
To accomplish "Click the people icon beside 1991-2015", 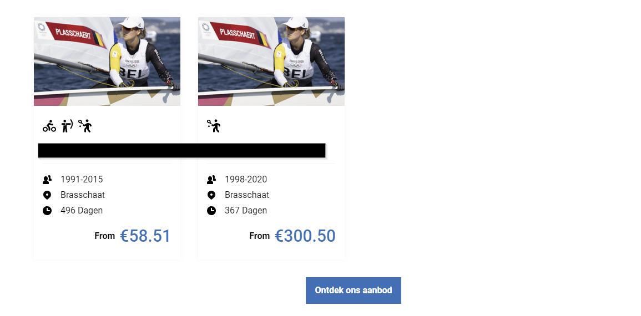I will click(x=47, y=180).
